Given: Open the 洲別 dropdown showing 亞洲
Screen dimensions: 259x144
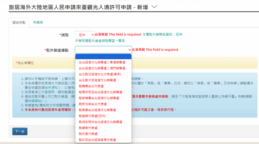Looking at the screenshot, I should [84, 35].
